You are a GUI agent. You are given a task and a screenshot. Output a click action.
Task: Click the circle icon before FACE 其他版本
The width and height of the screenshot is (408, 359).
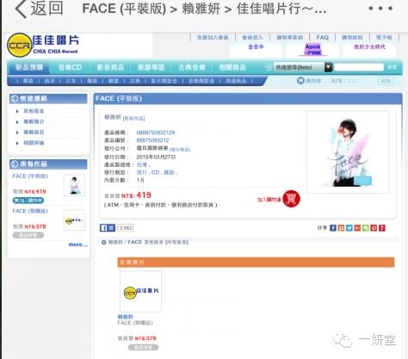104,243
